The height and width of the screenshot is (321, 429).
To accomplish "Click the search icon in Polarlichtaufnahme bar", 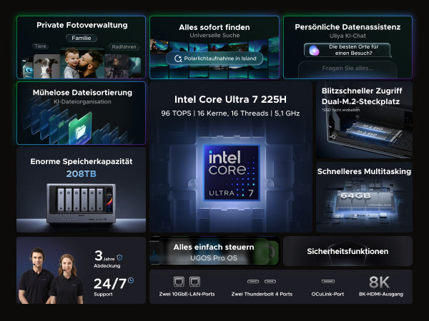I will (178, 58).
